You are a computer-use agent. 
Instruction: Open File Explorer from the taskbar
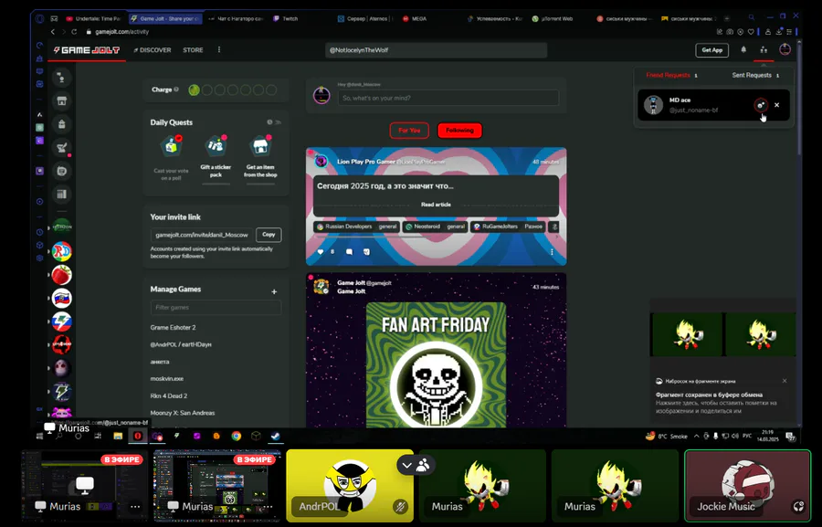click(118, 437)
